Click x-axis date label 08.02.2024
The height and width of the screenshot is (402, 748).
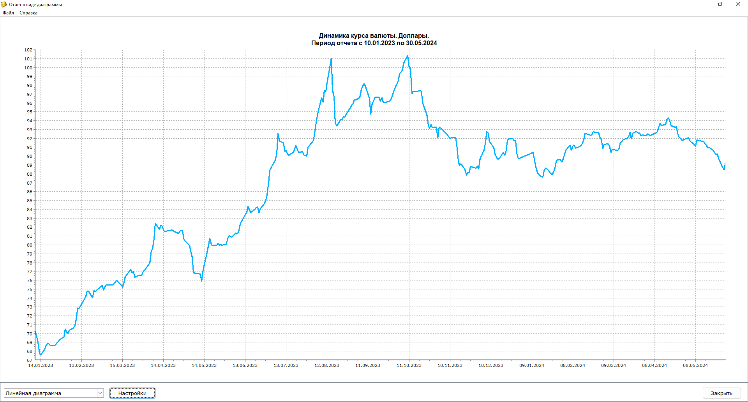tap(573, 365)
